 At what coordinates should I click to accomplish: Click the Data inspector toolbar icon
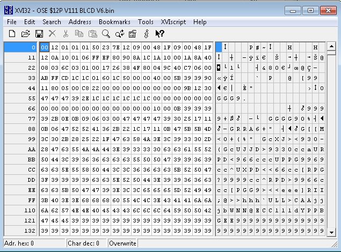(x=133, y=34)
